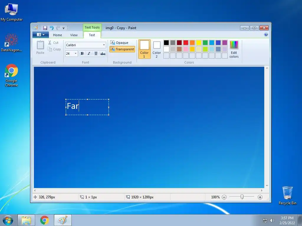
Task: Click the horizontal scrollbar left arrow
Action: pos(35,190)
